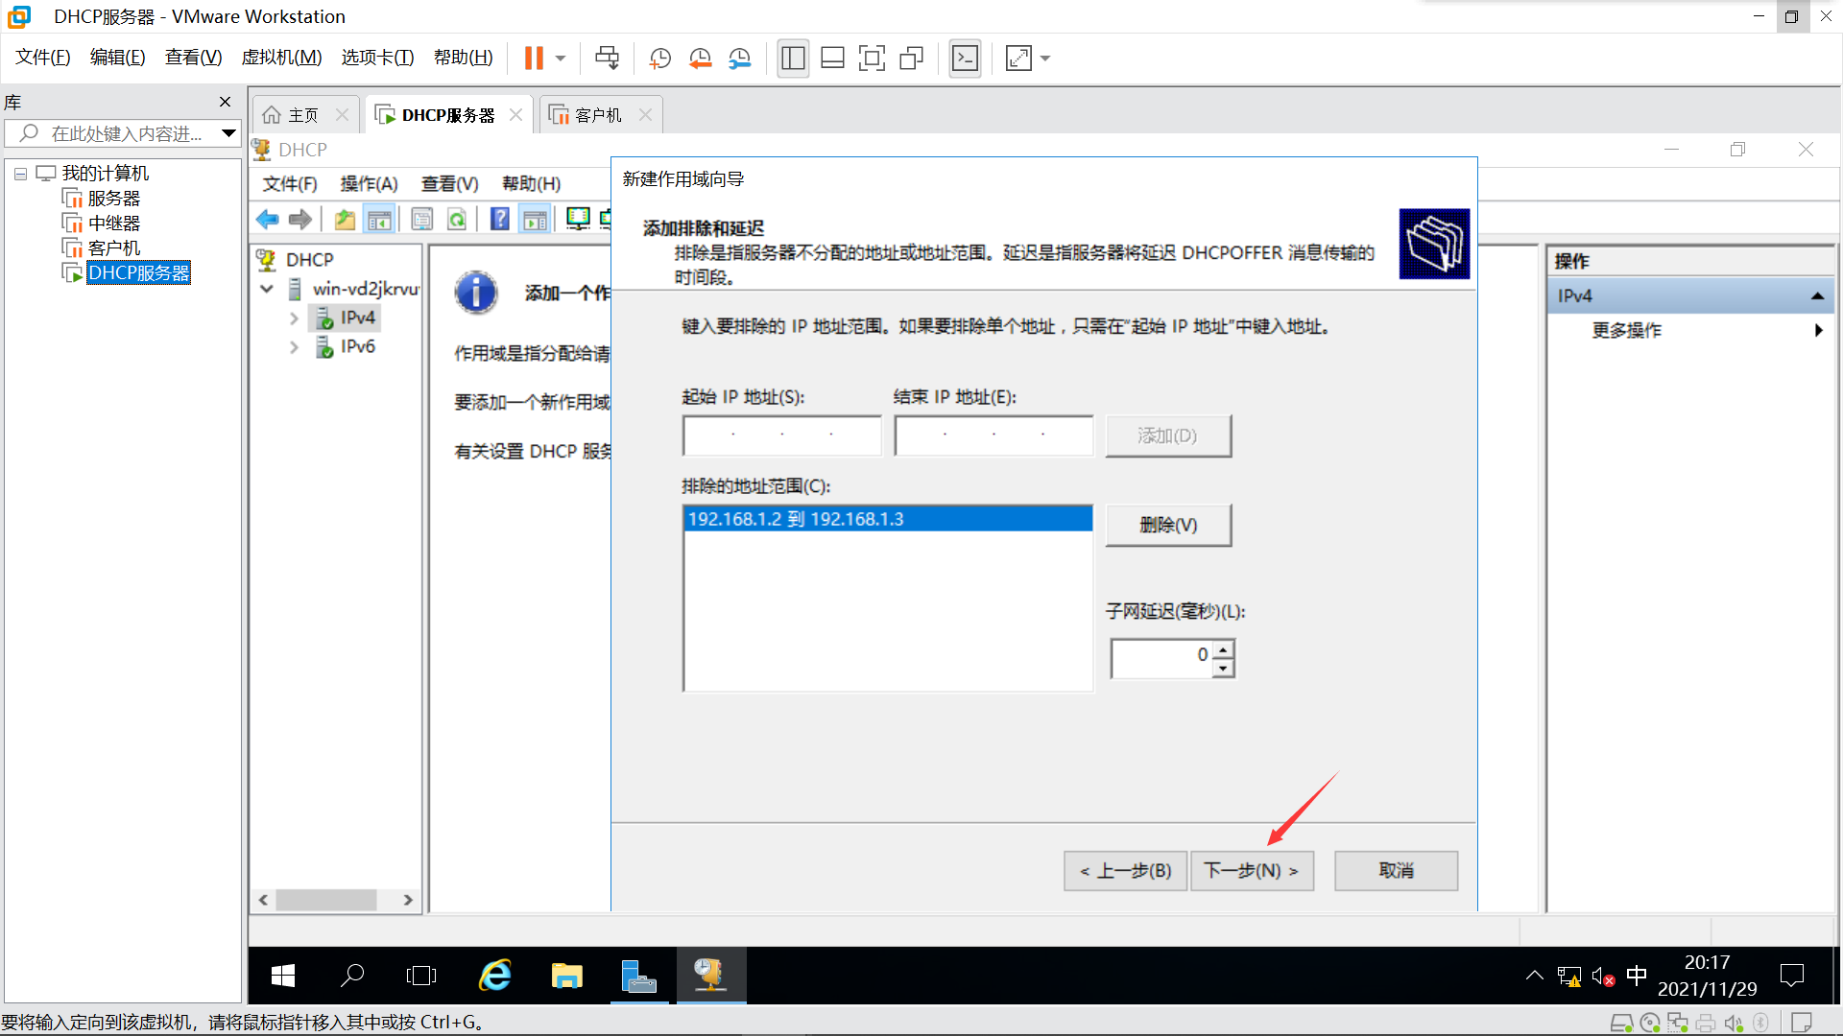Click the DHCP toolbar back arrow
1843x1036 pixels.
click(268, 220)
